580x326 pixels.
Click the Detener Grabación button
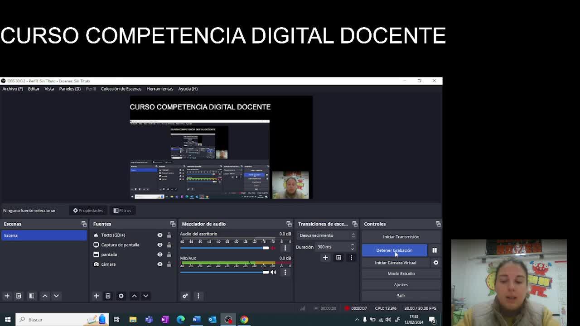click(394, 250)
